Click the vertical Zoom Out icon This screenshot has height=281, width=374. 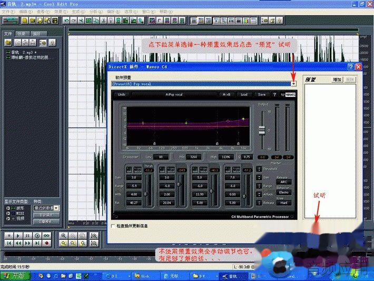tap(94, 243)
